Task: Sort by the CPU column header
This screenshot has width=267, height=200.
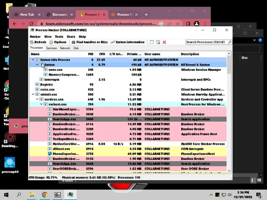Action: click(101, 54)
